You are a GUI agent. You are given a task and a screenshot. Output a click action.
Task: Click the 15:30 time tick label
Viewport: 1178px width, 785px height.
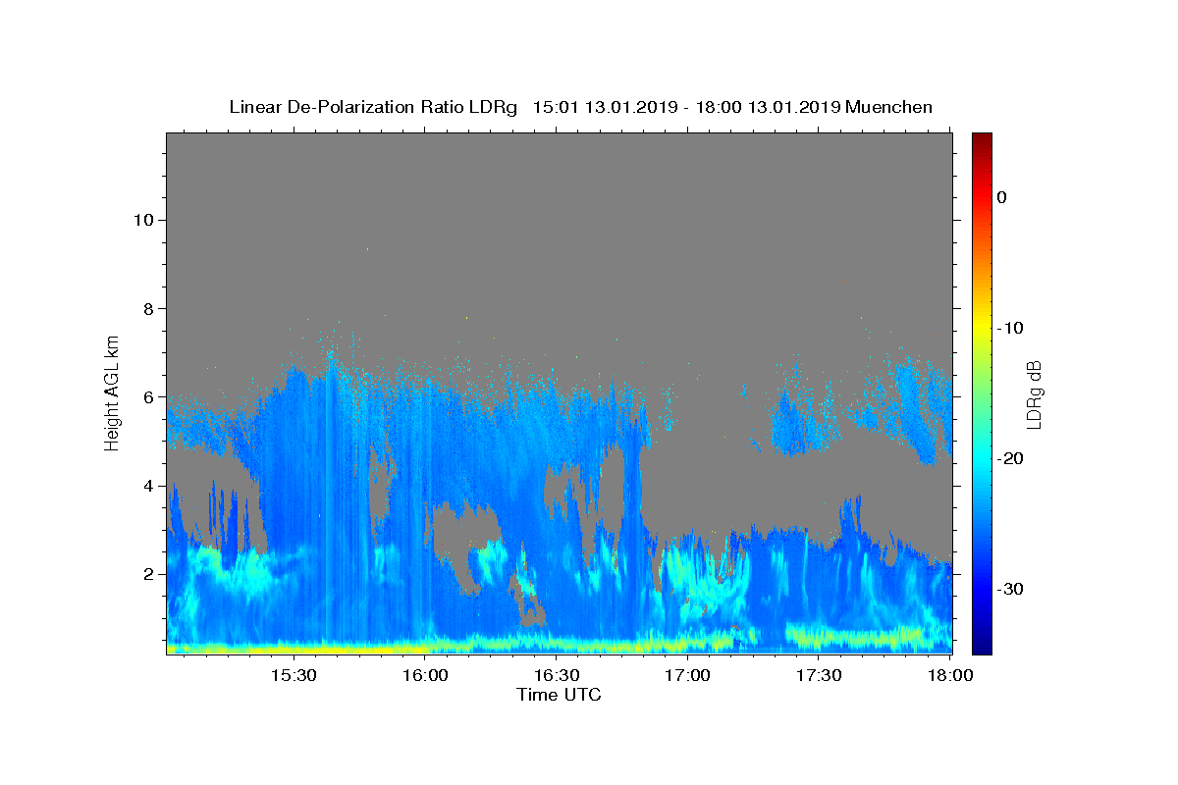click(x=293, y=676)
